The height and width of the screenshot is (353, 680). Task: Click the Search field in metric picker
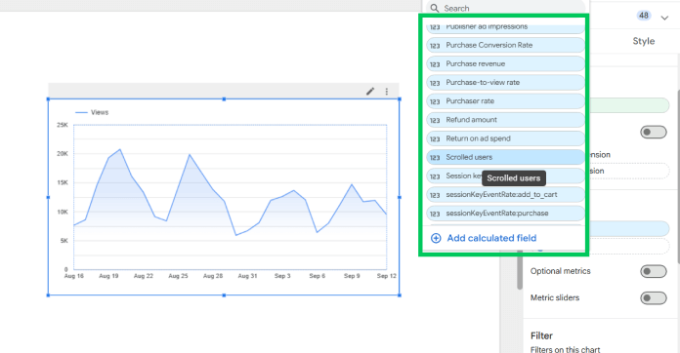coord(505,8)
